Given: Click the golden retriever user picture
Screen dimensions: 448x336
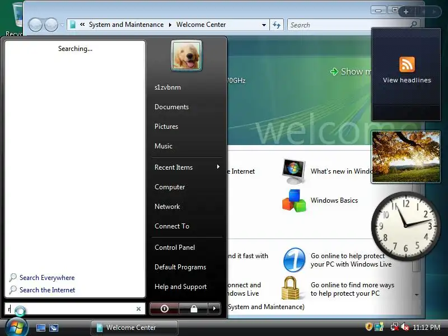Looking at the screenshot, I should (186, 55).
